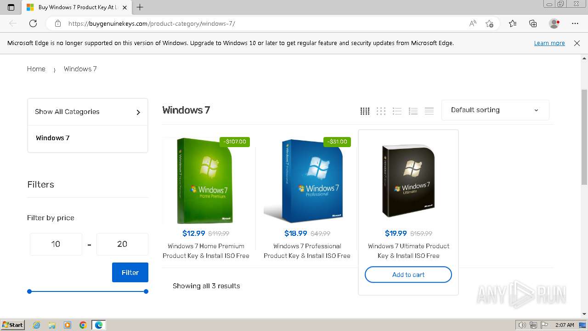Select the large dotted grid view icon
The image size is (588, 331).
[381, 111]
